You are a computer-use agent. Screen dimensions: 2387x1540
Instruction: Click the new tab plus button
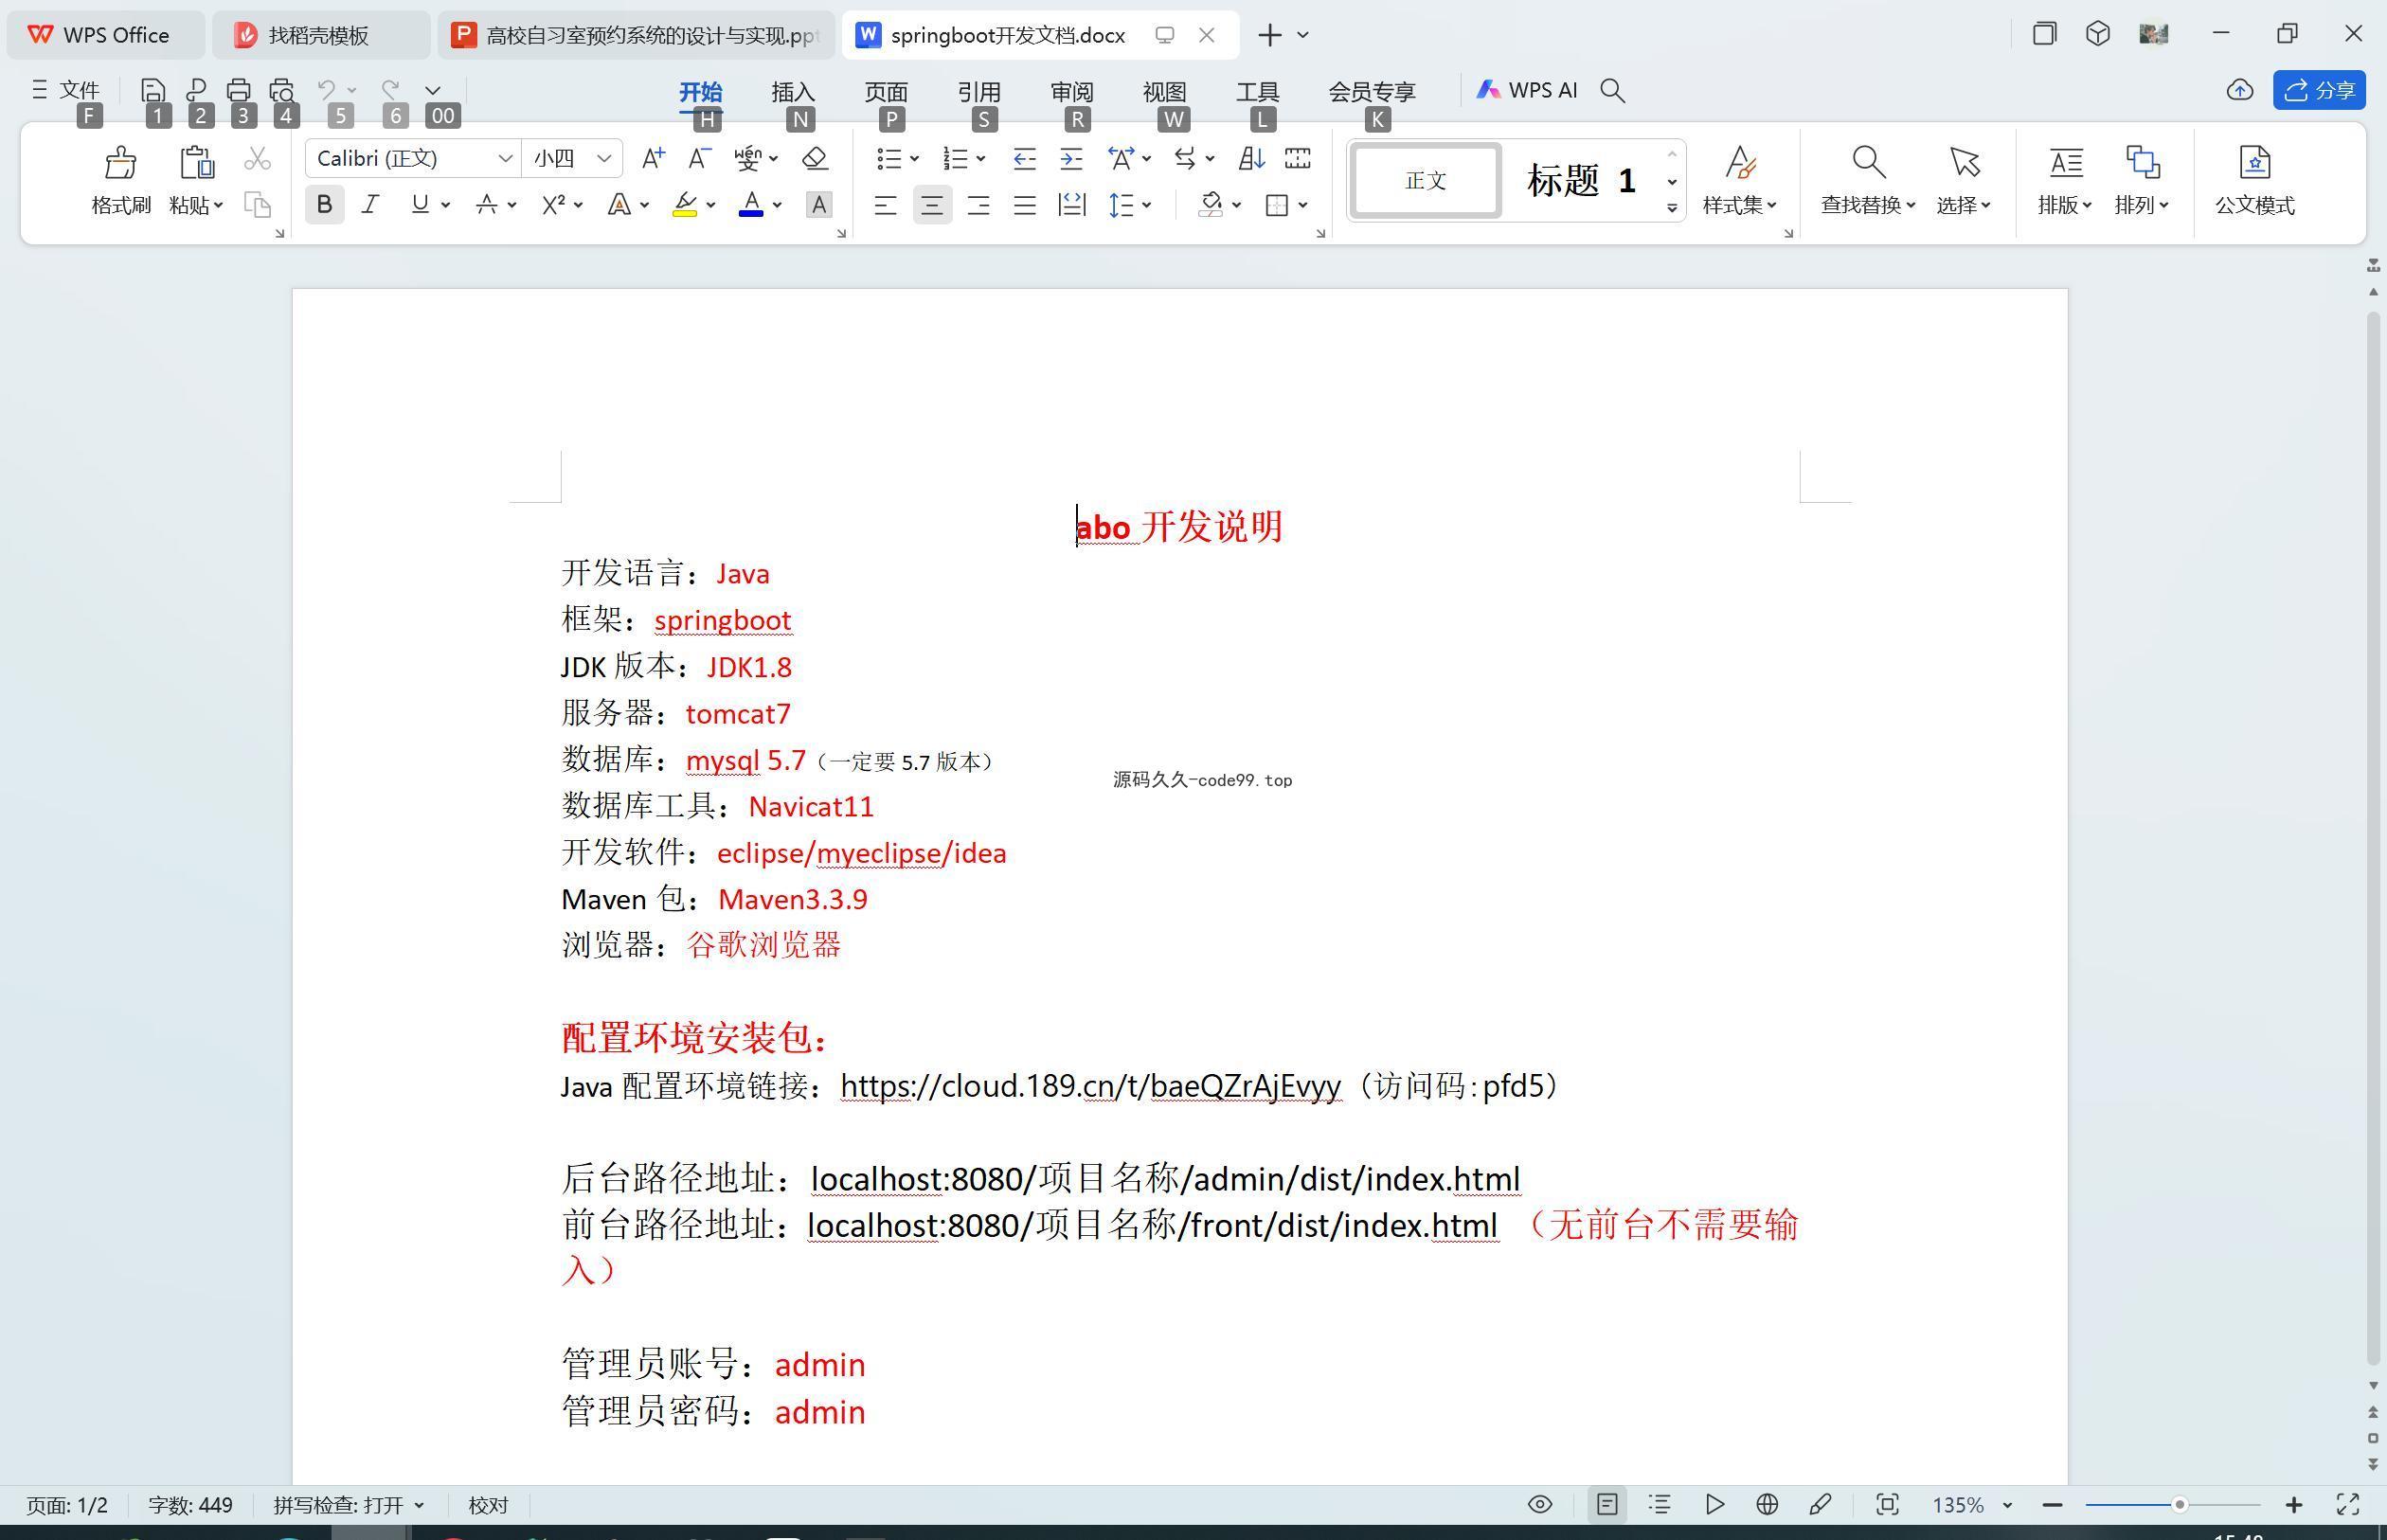pos(1269,35)
